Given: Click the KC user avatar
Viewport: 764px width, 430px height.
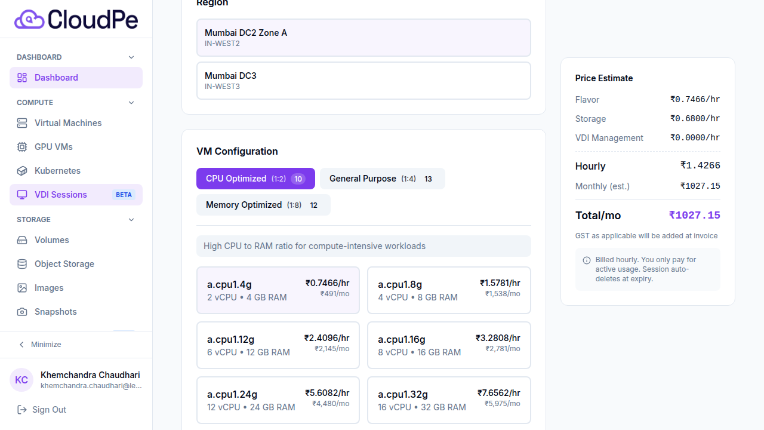Looking at the screenshot, I should point(21,380).
